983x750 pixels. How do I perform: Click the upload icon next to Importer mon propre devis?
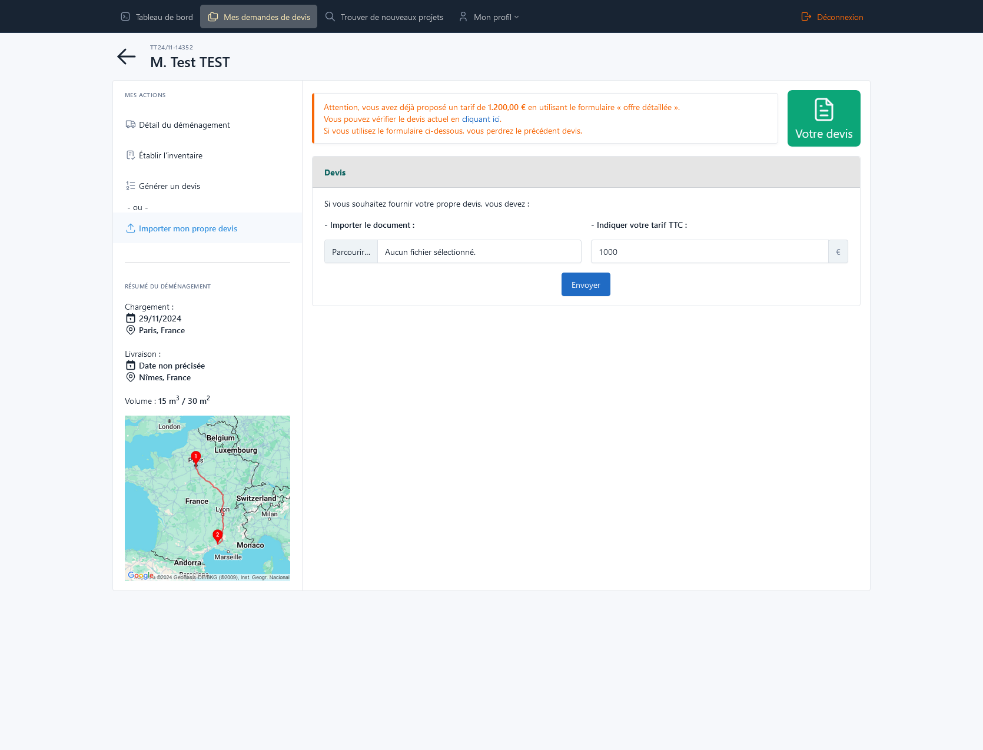pos(131,228)
